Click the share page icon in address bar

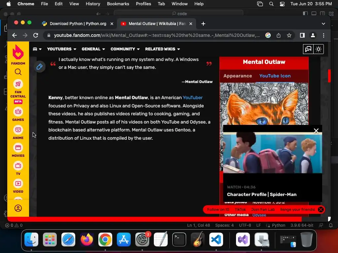(x=279, y=35)
